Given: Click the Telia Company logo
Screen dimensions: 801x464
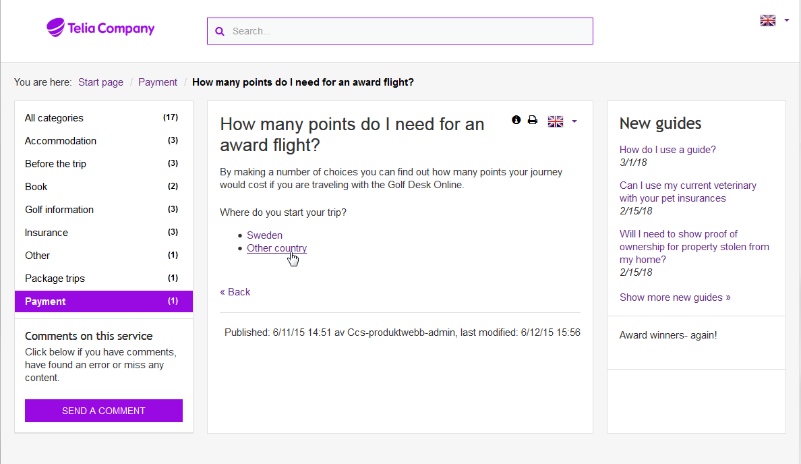Looking at the screenshot, I should 100,28.
